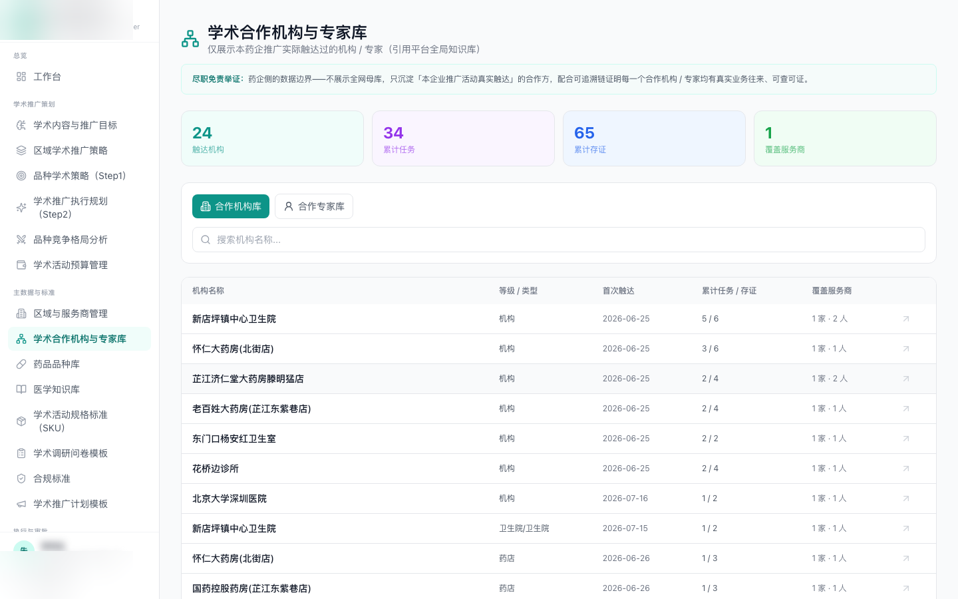This screenshot has width=958, height=599.
Task: Switch to 合作机构库 tab
Action: 231,206
